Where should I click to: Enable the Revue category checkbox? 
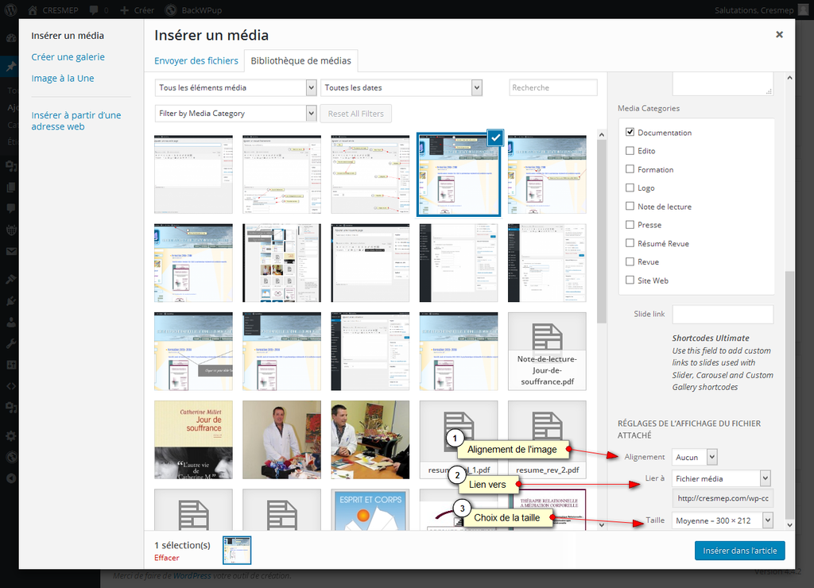coord(630,261)
